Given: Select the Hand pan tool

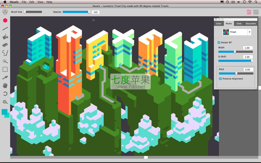Looking at the screenshot, I should [x=5, y=86].
